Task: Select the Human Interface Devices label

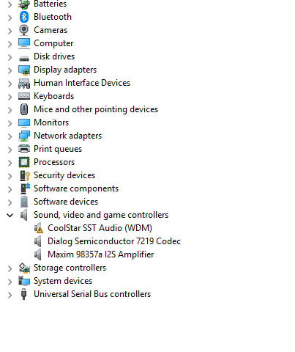Action: pos(82,83)
